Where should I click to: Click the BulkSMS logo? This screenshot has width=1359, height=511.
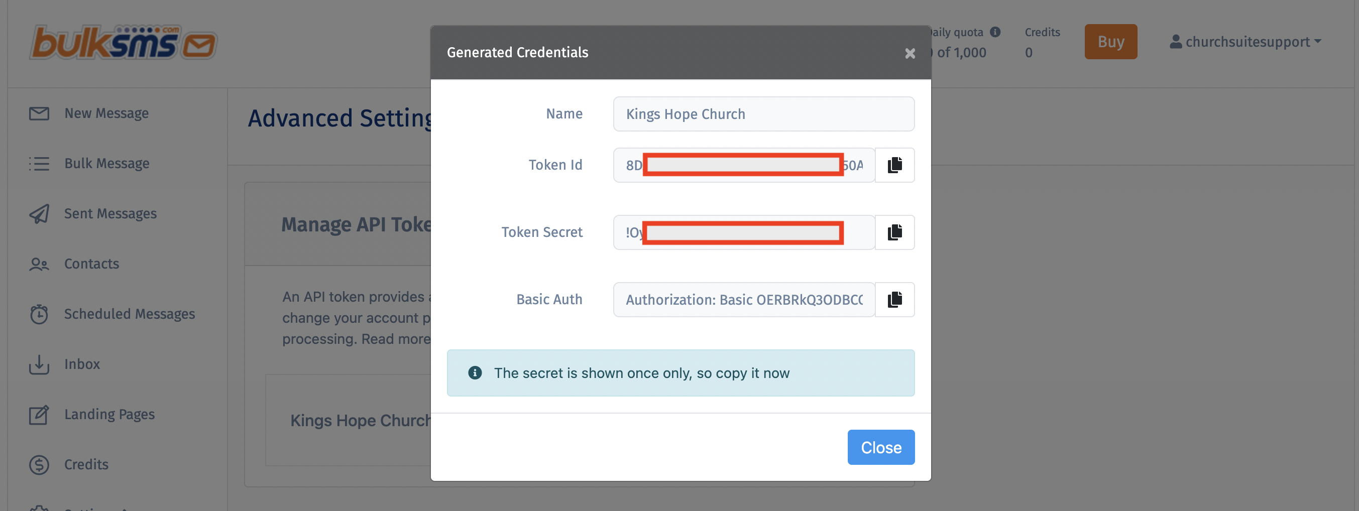pyautogui.click(x=123, y=42)
